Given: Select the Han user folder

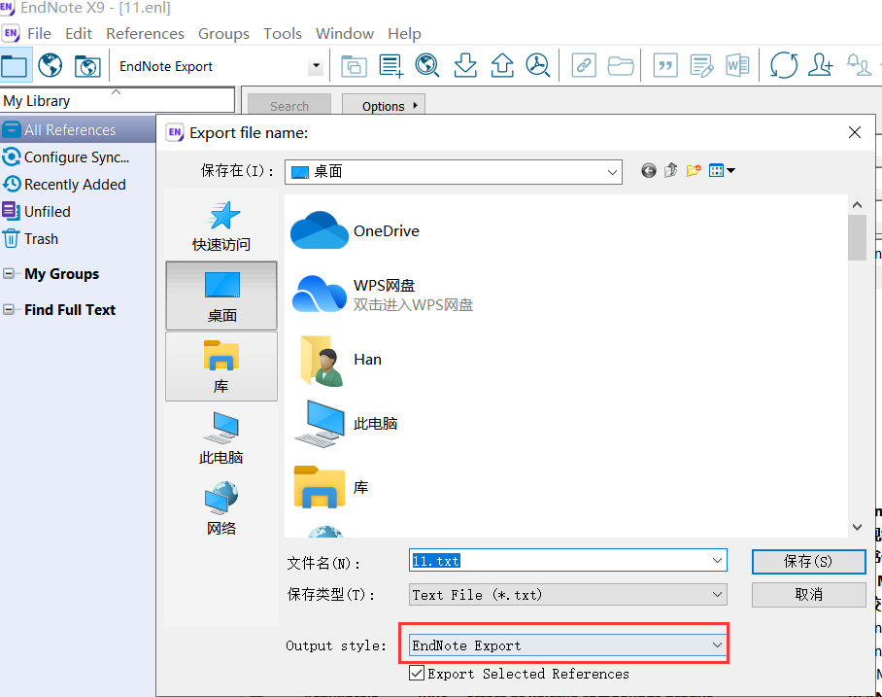Looking at the screenshot, I should pos(341,361).
